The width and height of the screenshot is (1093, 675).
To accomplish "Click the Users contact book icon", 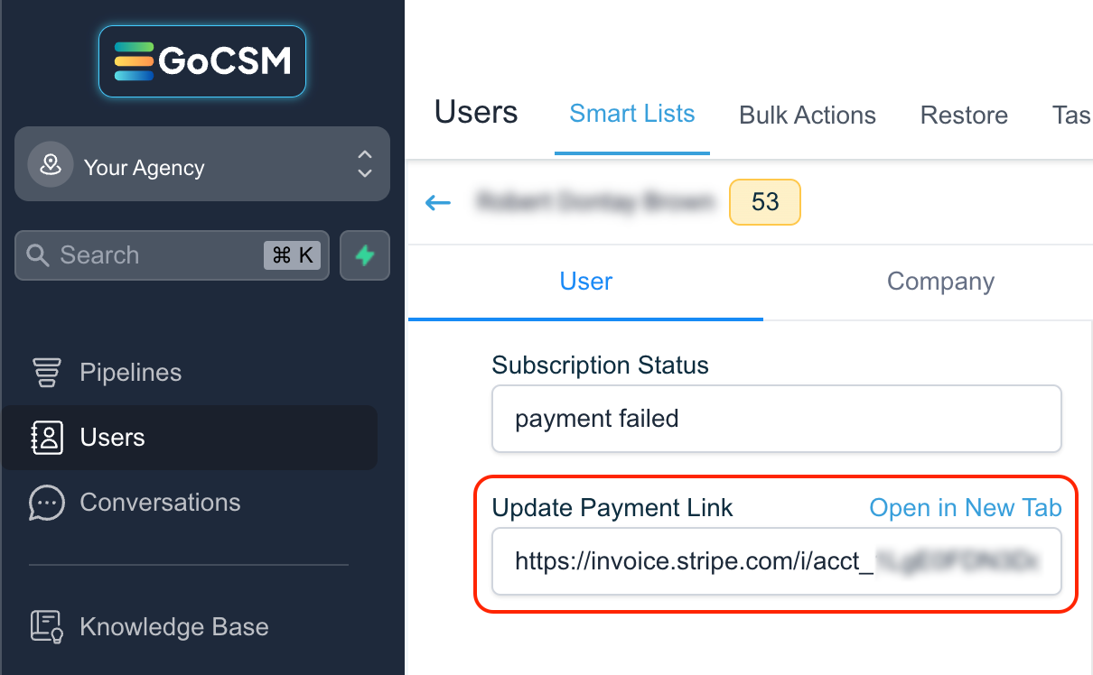I will point(47,438).
